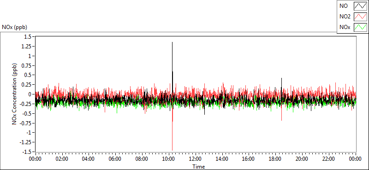This screenshot has width=369, height=170.
Task: Select the 02:00 time tick label
Action: [62, 159]
